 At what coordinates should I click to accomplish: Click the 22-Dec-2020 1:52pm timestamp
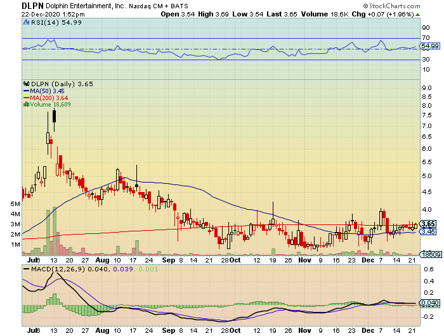click(x=53, y=14)
